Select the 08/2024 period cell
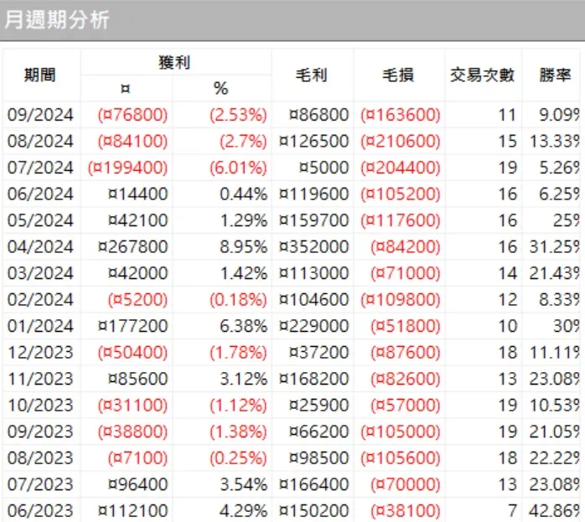This screenshot has width=585, height=522. click(40, 141)
